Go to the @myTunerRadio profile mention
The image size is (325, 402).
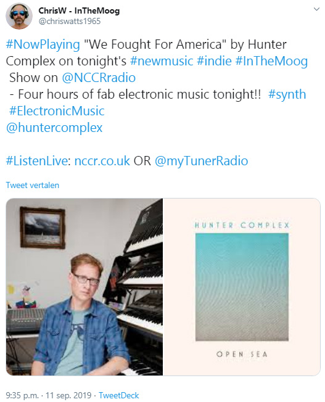click(202, 162)
